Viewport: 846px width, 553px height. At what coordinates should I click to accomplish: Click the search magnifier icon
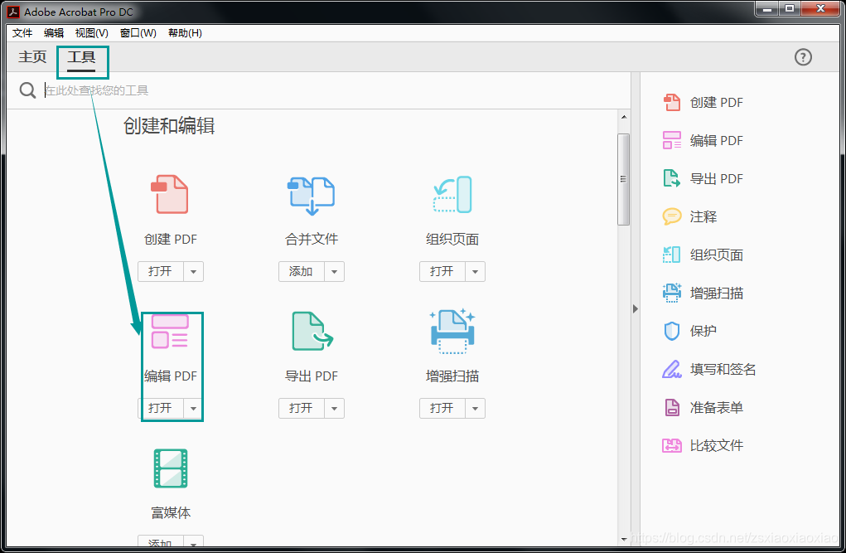(x=27, y=90)
